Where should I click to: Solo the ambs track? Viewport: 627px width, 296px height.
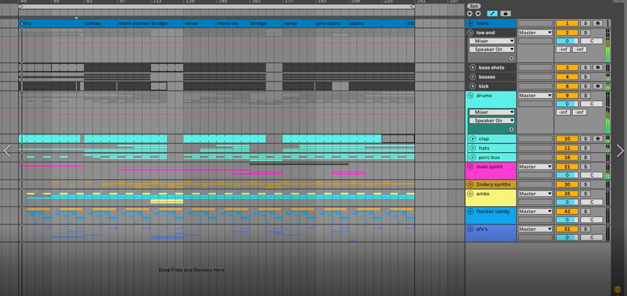pyautogui.click(x=585, y=193)
